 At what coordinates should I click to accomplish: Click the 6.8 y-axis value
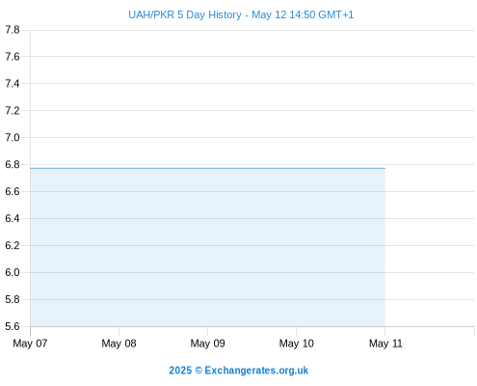tap(13, 165)
